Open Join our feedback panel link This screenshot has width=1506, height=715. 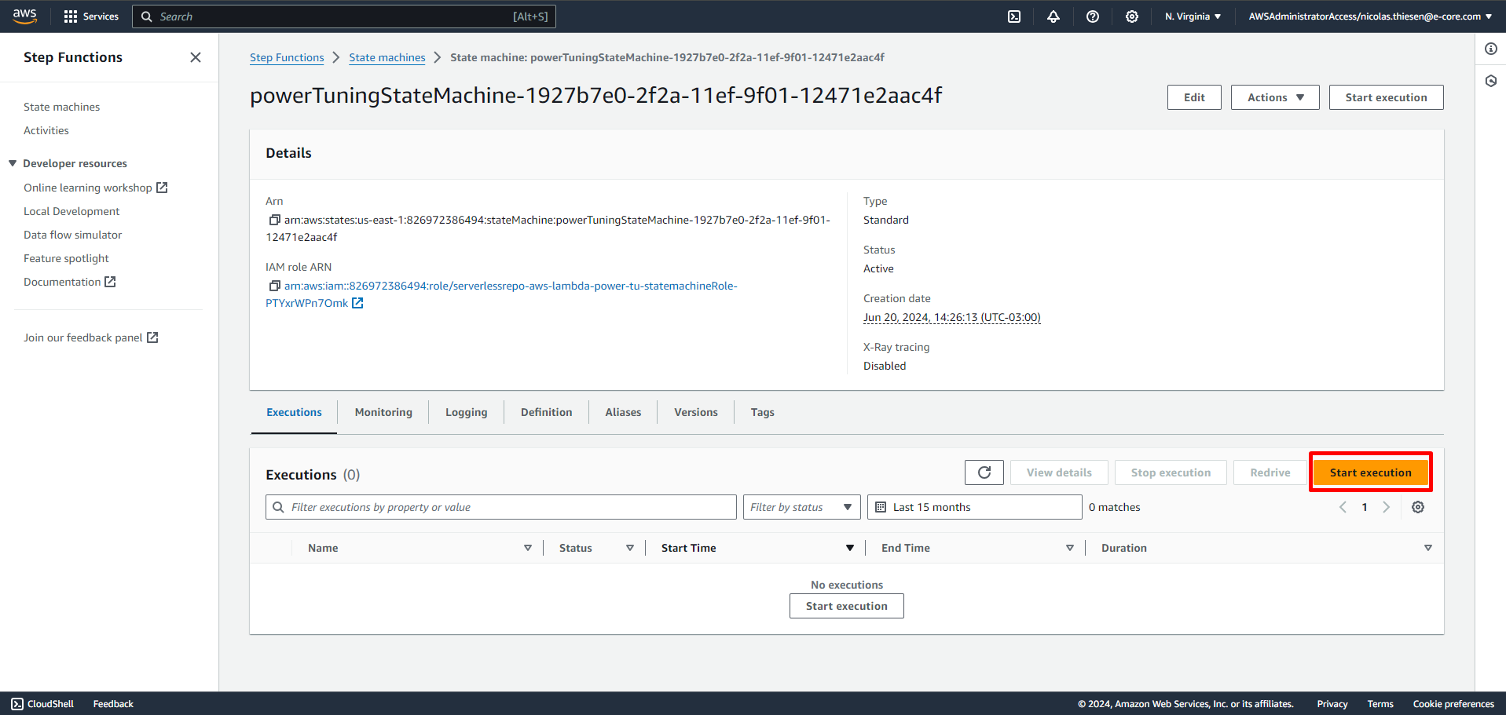[90, 337]
